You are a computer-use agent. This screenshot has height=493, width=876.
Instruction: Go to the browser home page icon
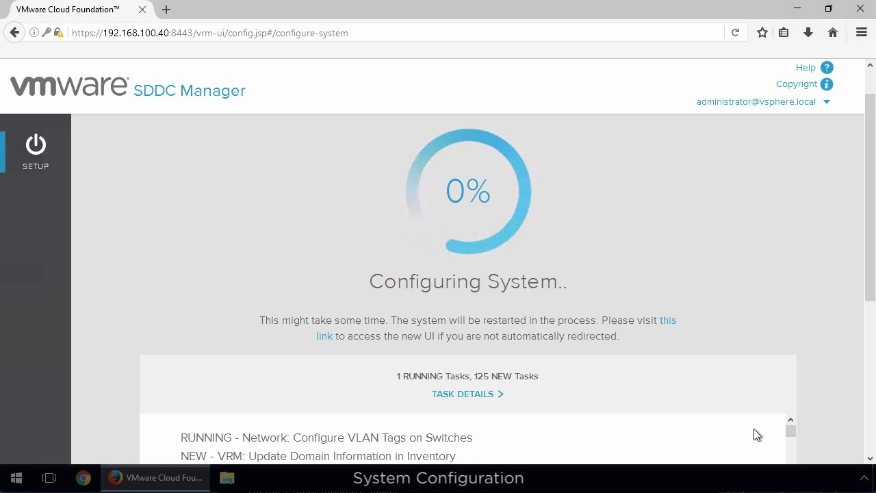[833, 33]
